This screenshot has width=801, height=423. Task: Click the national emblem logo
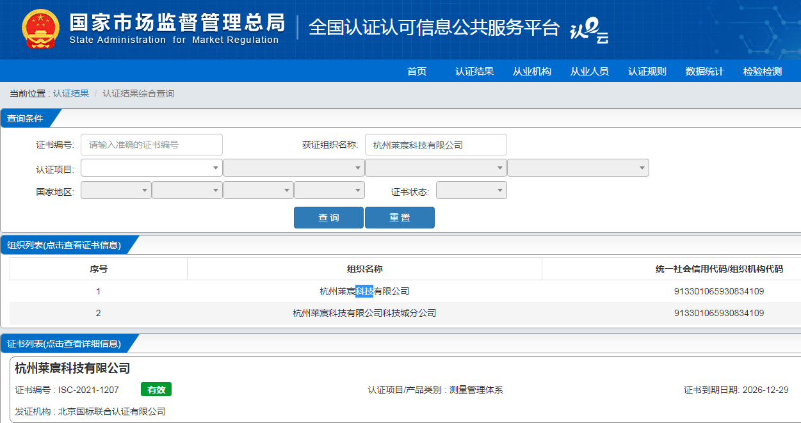point(40,29)
